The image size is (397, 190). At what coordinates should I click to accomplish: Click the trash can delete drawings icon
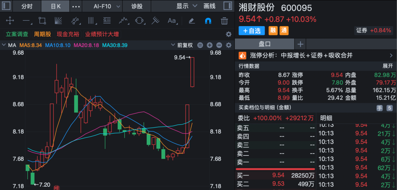click(x=224, y=21)
